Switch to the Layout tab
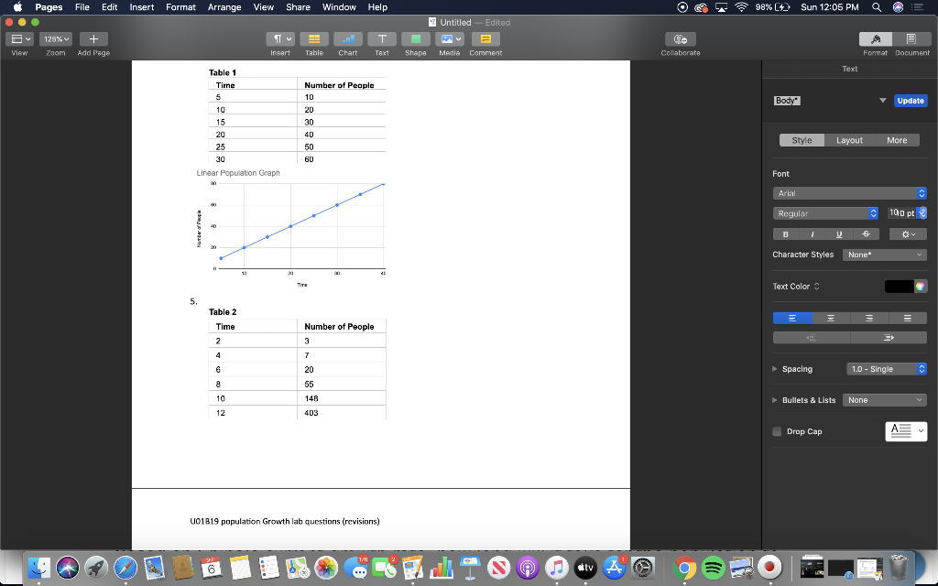 click(x=849, y=140)
